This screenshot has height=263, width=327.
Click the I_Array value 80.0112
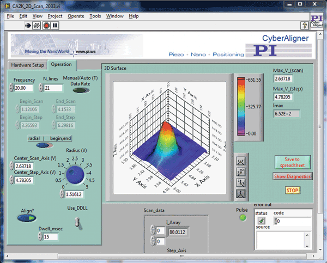tap(178, 232)
